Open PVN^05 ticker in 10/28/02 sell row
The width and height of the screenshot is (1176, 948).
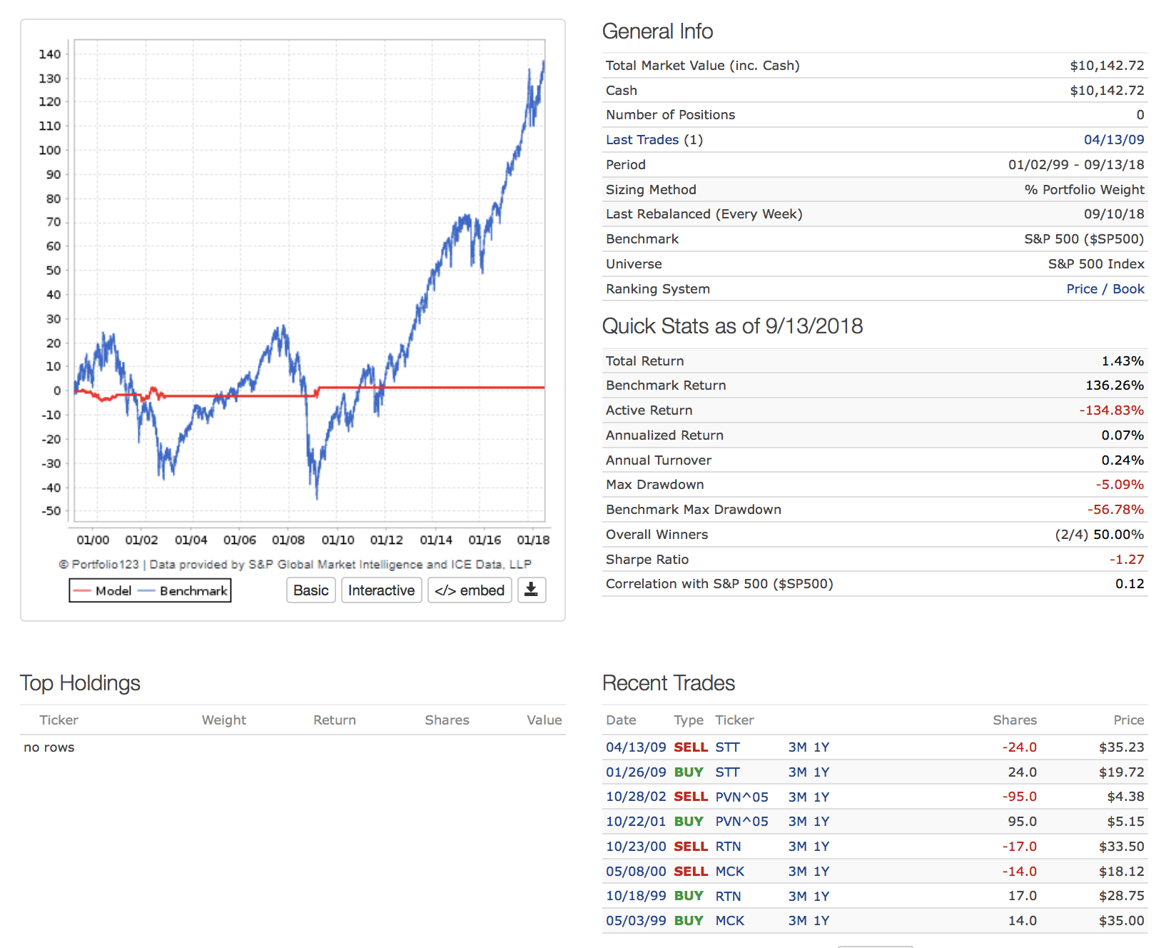pos(741,797)
